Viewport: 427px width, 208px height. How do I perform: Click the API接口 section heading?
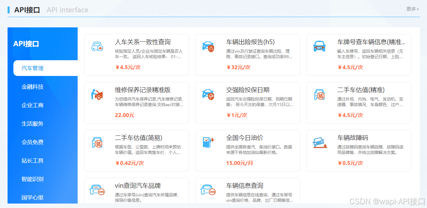point(27,10)
